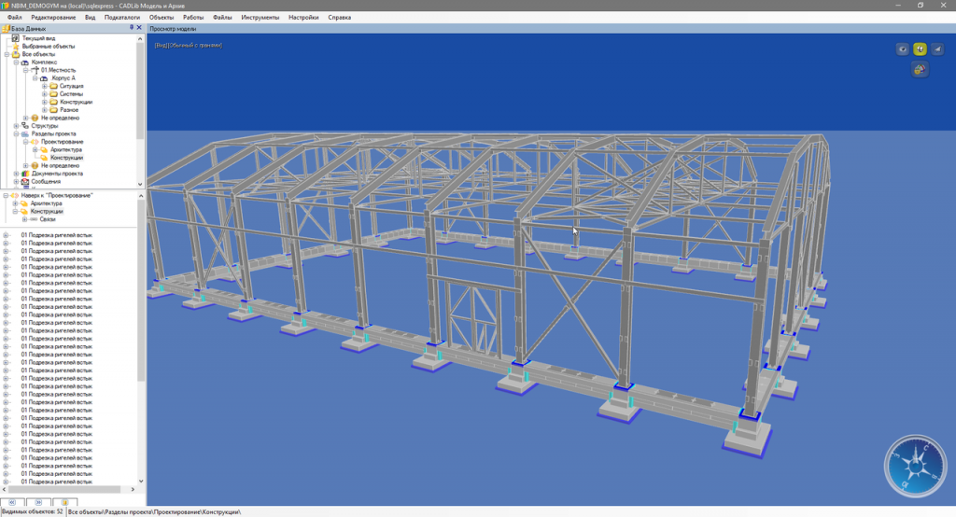Screen dimensions: 956x517
Task: Open the Инструменты menu
Action: click(260, 17)
